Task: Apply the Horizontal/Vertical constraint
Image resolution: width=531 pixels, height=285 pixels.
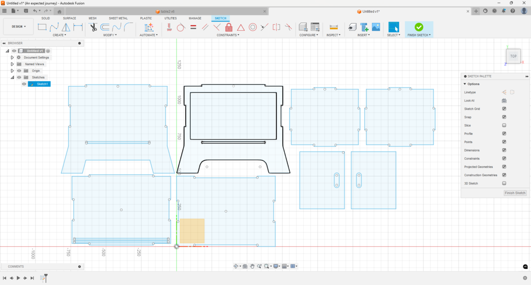Action: click(x=169, y=27)
